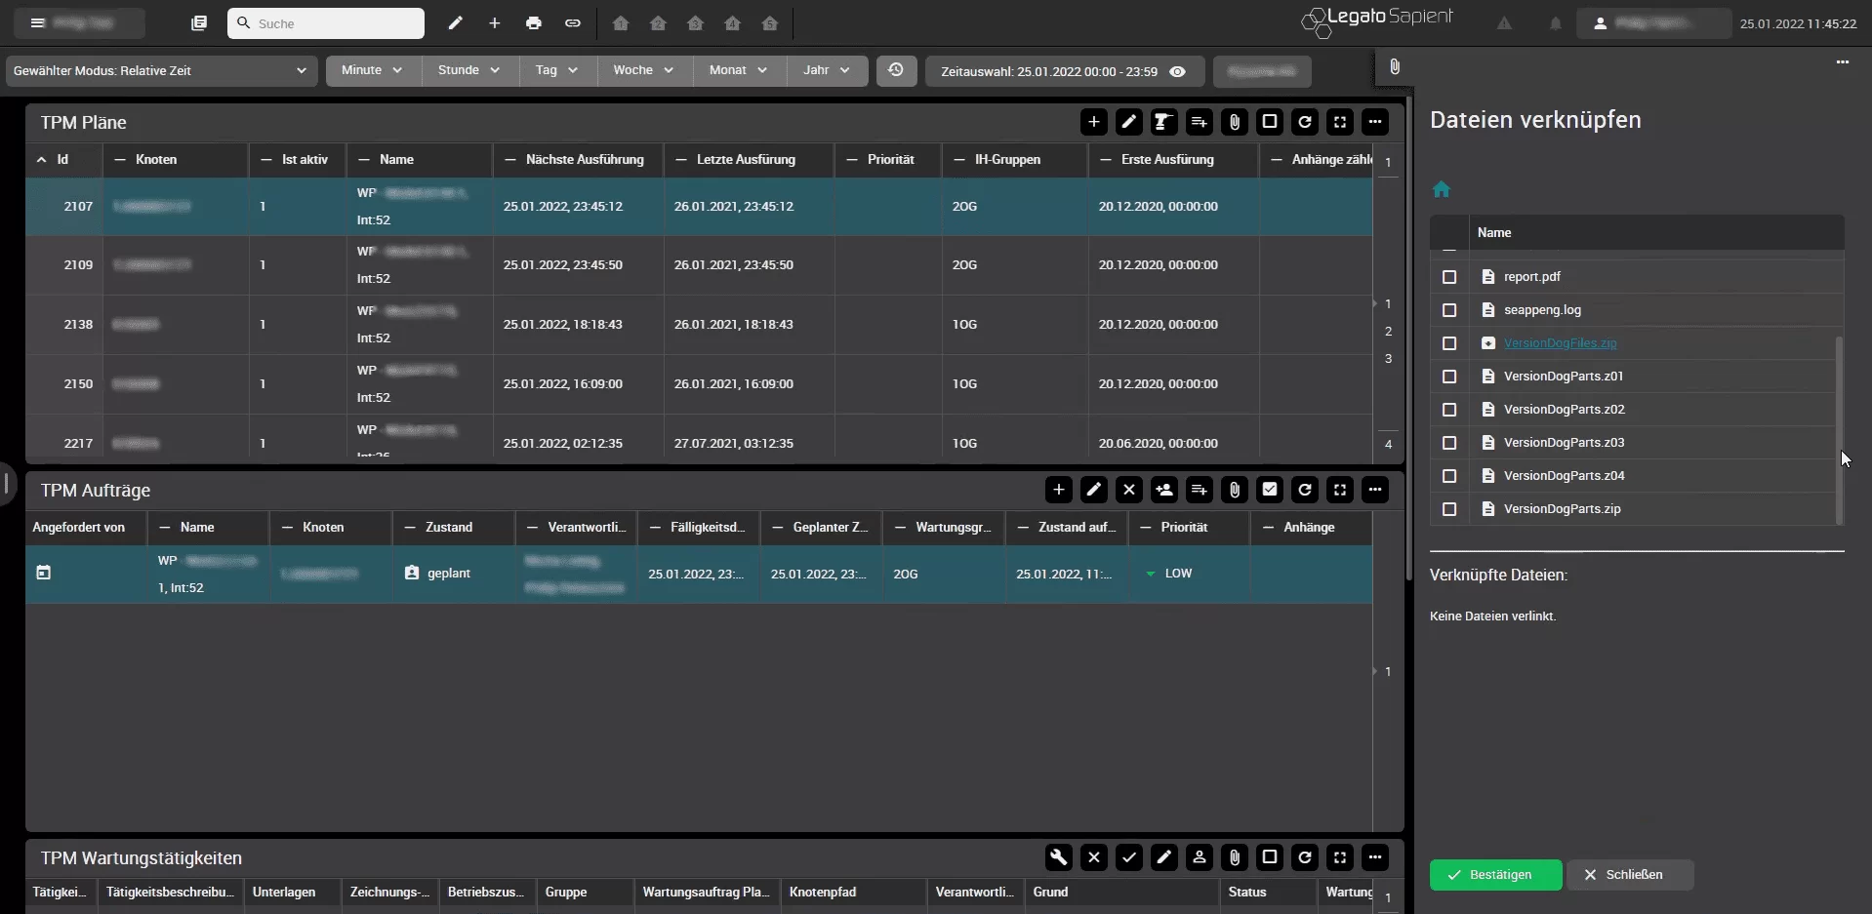Open the notification bell
Image resolution: width=1872 pixels, height=914 pixels.
tap(1555, 23)
